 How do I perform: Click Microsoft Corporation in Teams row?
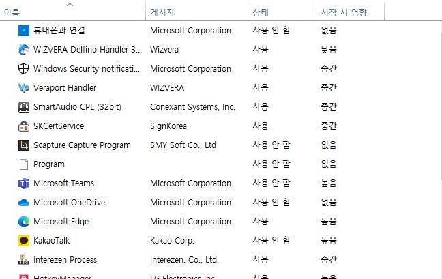pyautogui.click(x=190, y=183)
